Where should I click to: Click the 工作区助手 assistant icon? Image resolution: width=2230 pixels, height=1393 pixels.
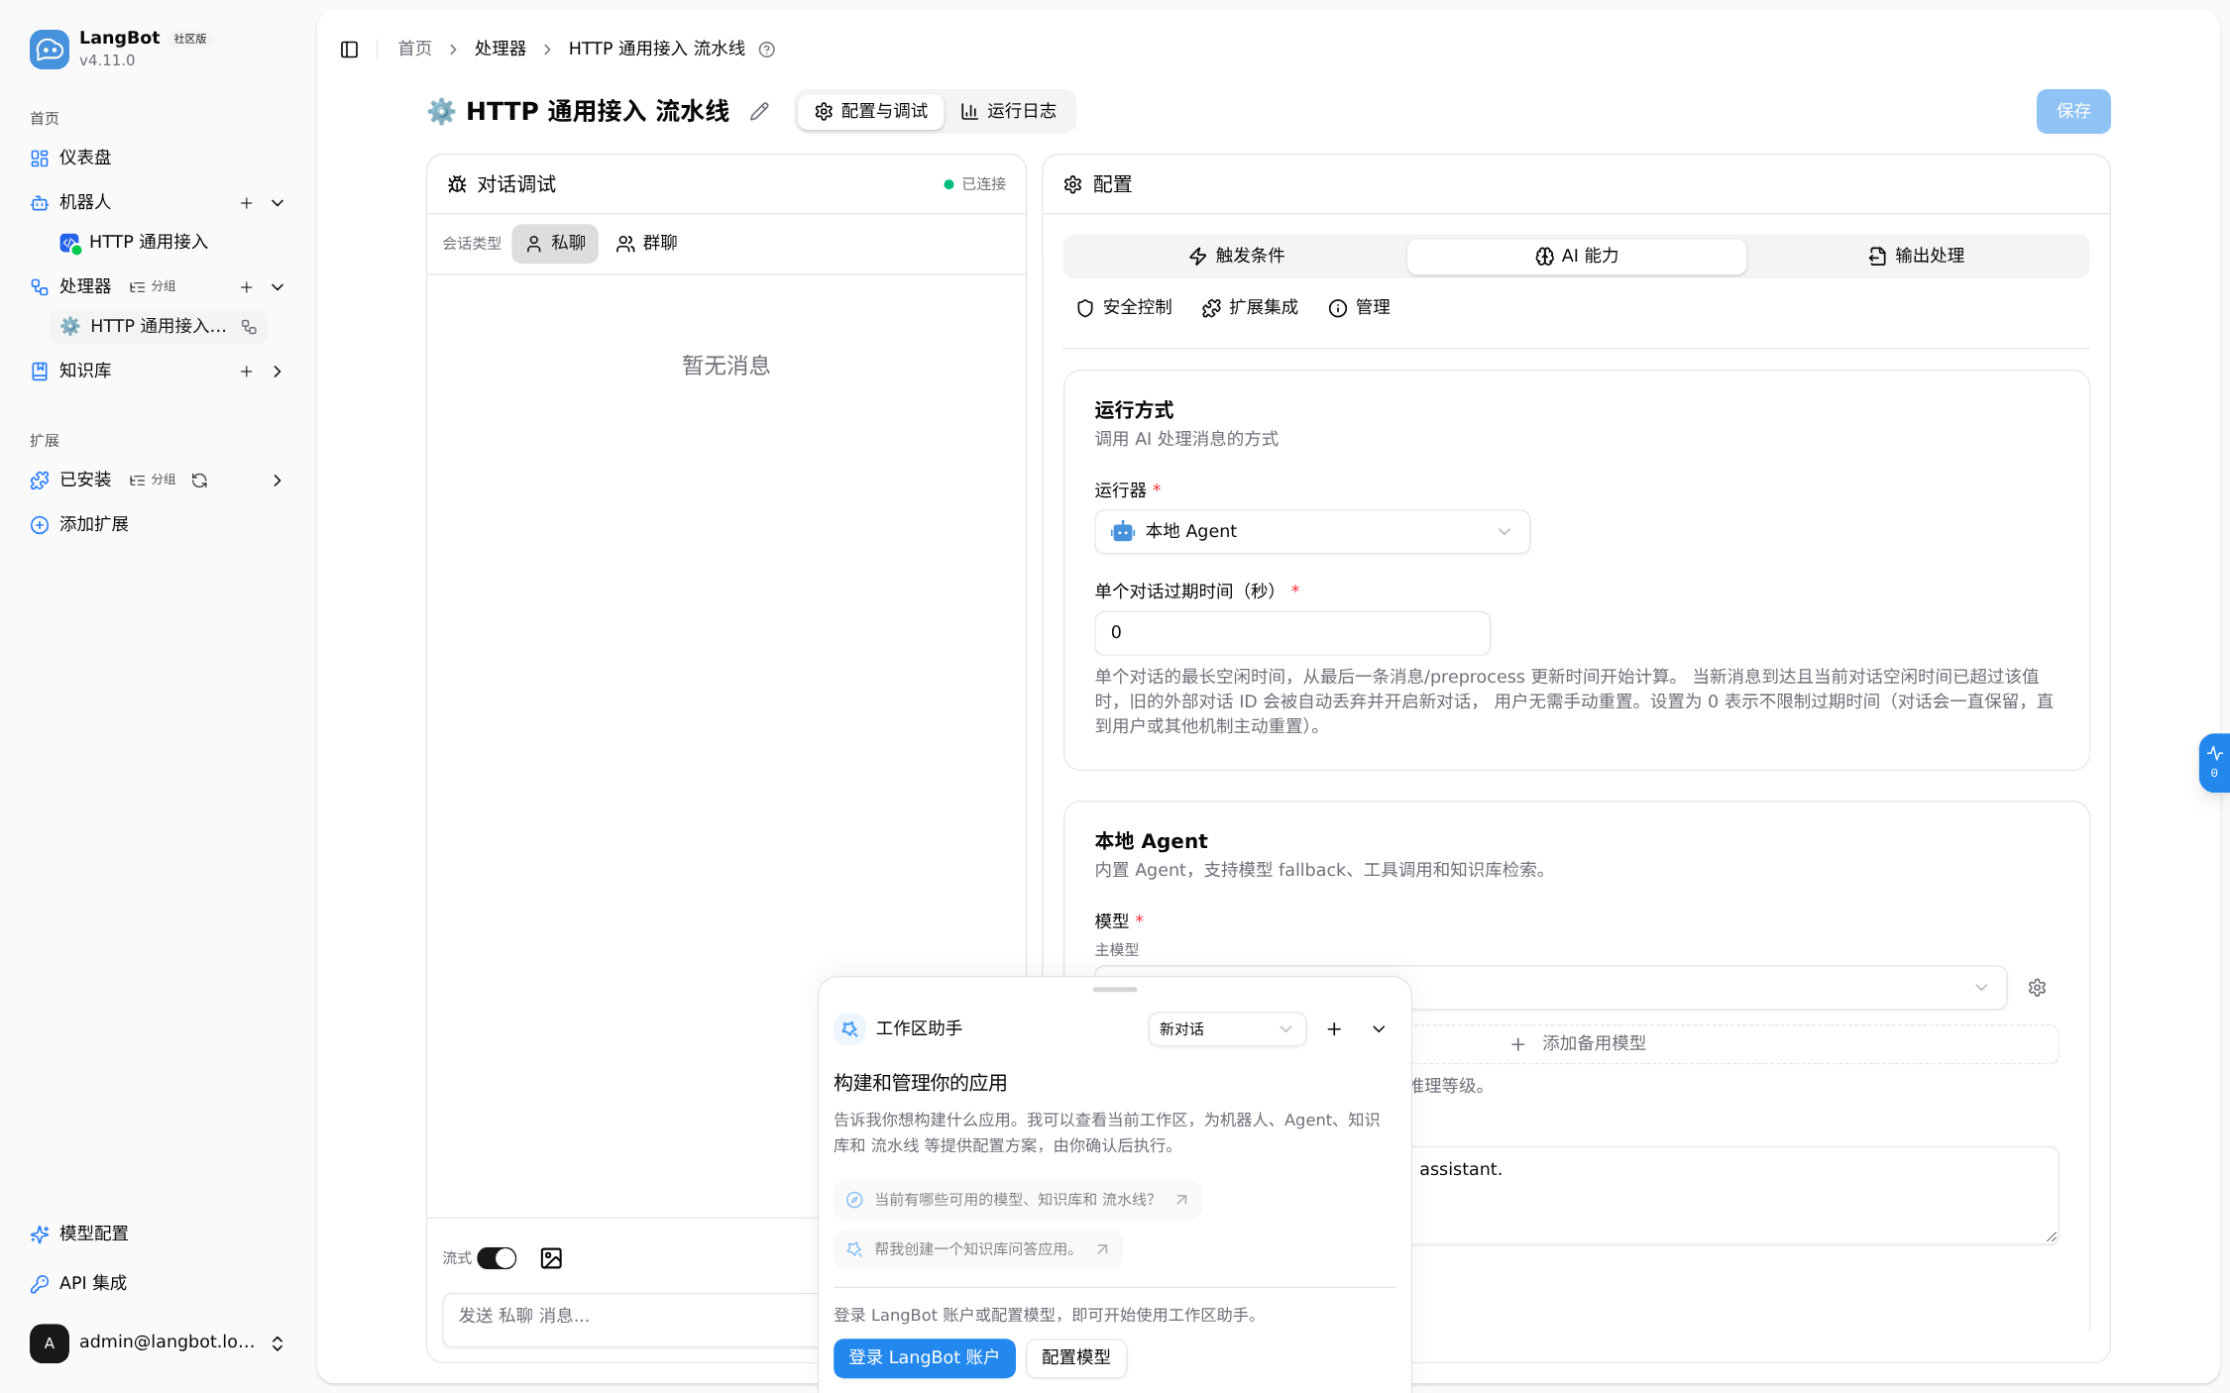click(849, 1029)
